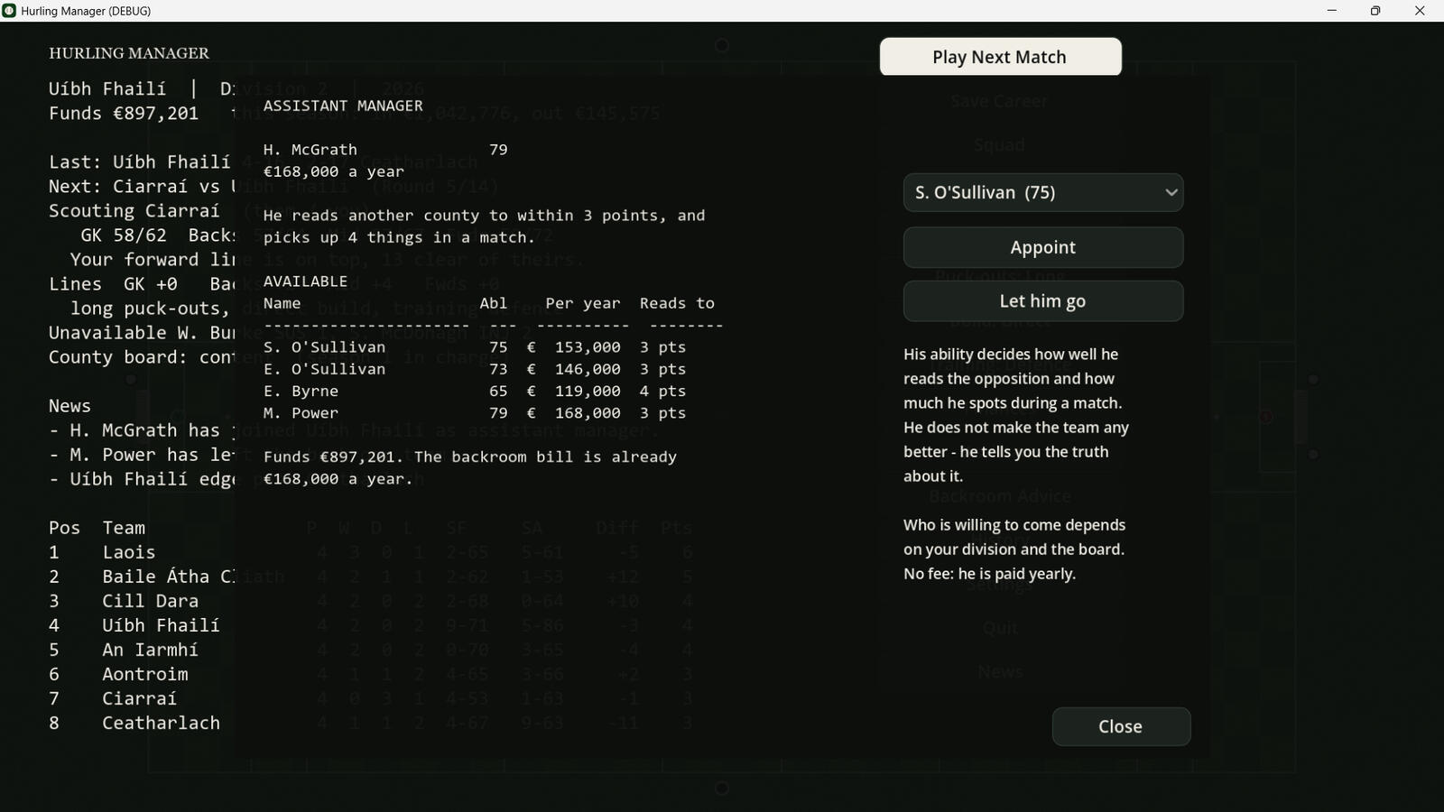Screen dimensions: 1444x812
Task: Click the News heading in left panel
Action: click(x=69, y=406)
